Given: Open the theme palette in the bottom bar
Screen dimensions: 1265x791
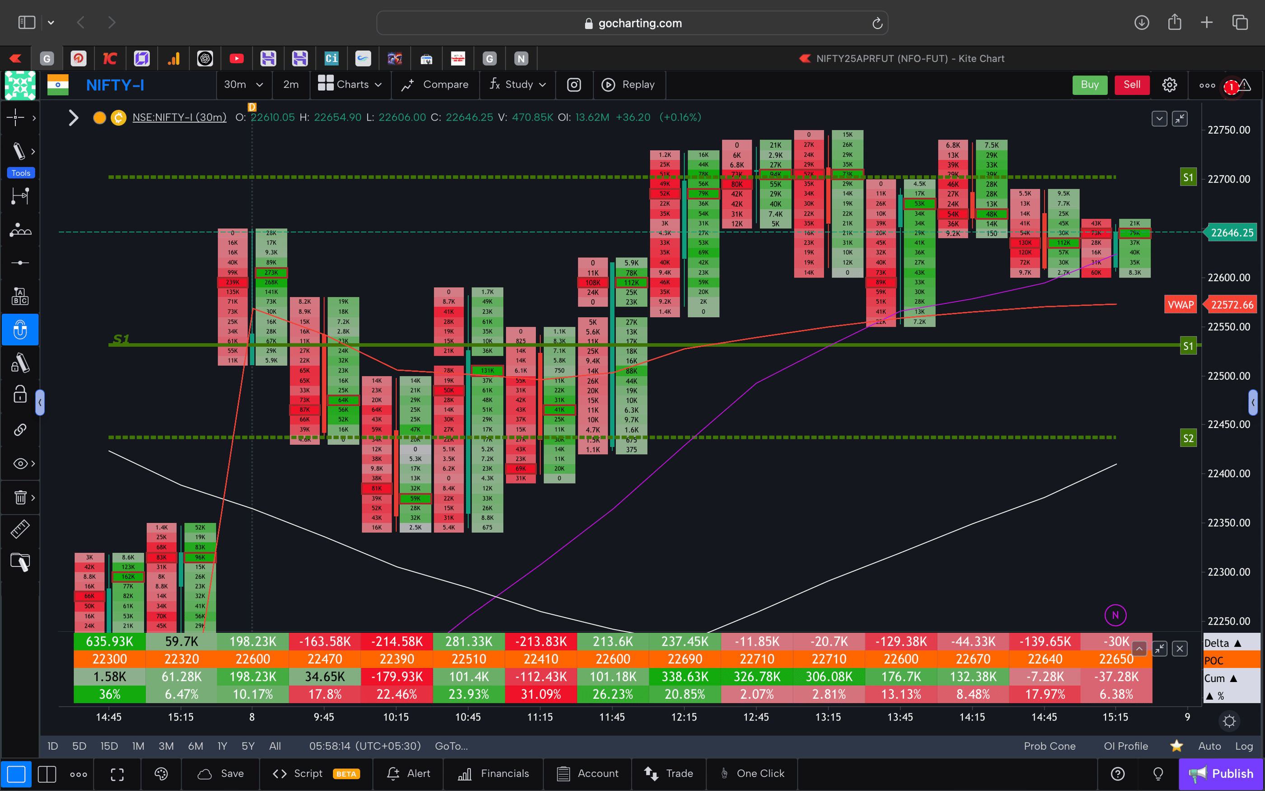Looking at the screenshot, I should [x=161, y=773].
